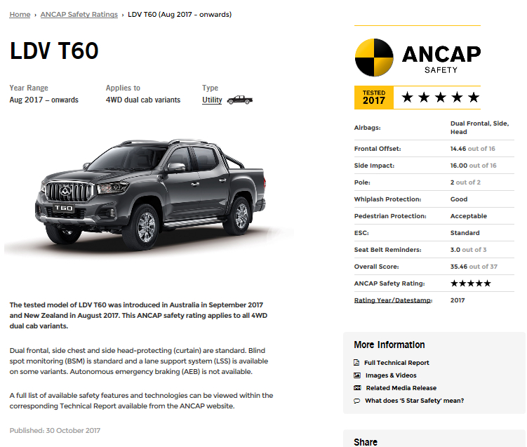Click the LDV T60 page heading

tap(54, 51)
